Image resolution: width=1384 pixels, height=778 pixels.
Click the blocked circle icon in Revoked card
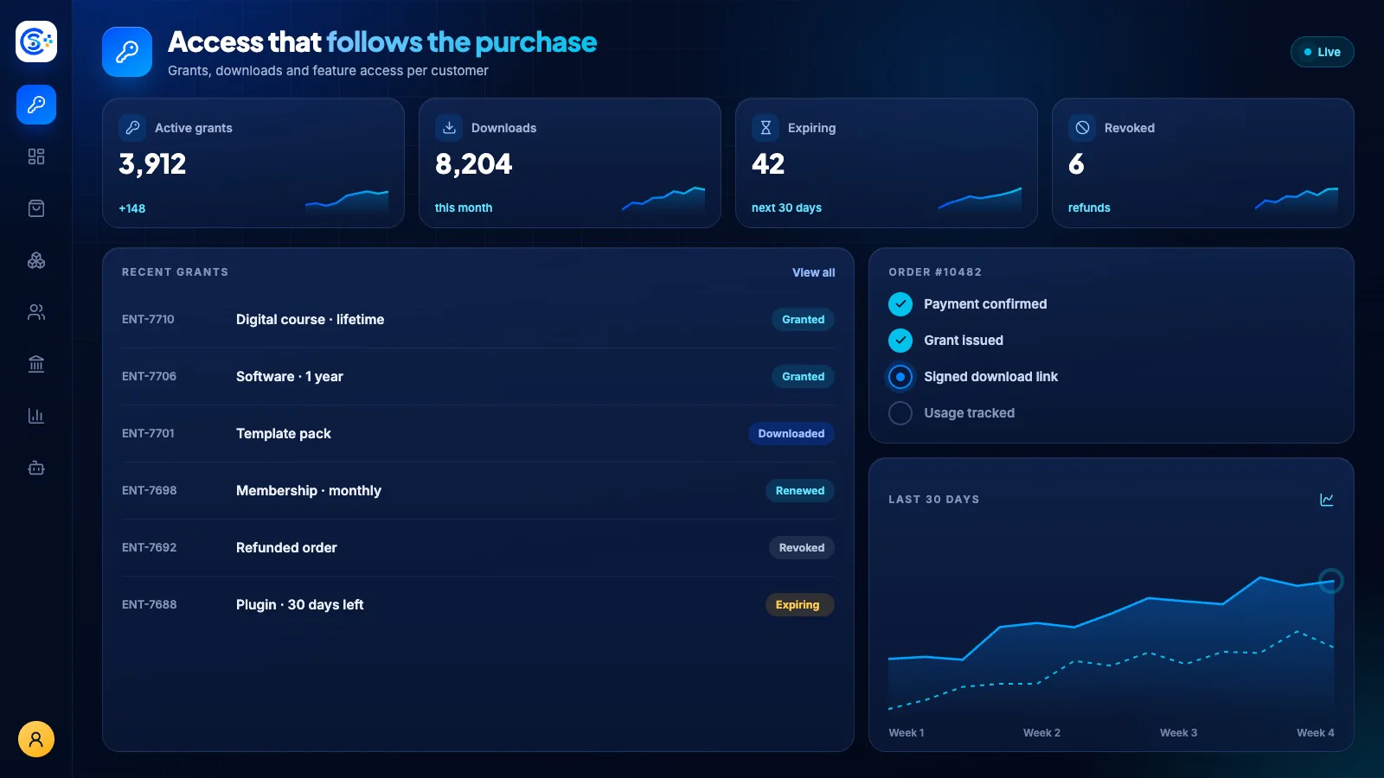pos(1082,128)
